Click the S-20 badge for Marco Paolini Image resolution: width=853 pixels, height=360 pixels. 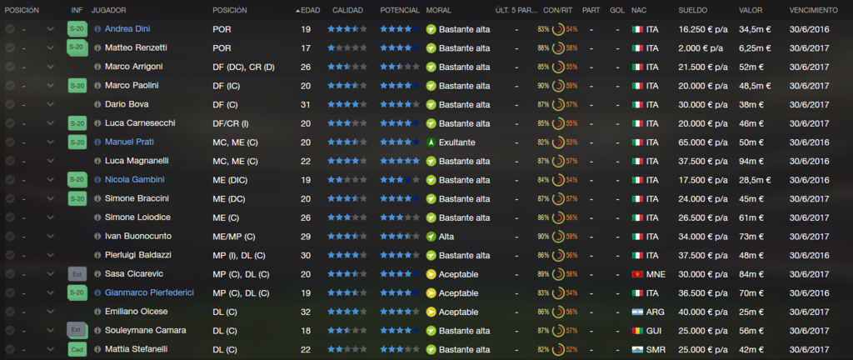click(x=77, y=86)
